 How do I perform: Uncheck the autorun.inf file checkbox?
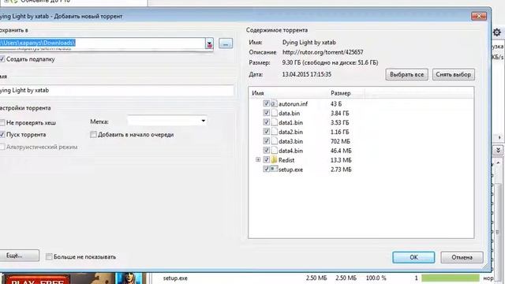[x=266, y=103]
